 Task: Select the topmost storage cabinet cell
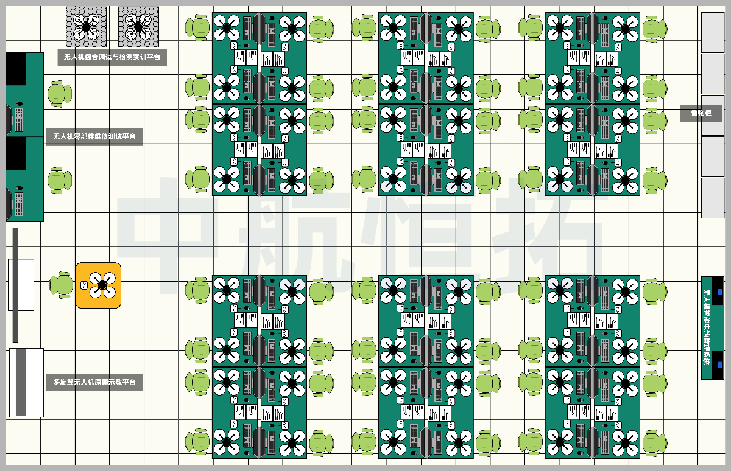712,32
